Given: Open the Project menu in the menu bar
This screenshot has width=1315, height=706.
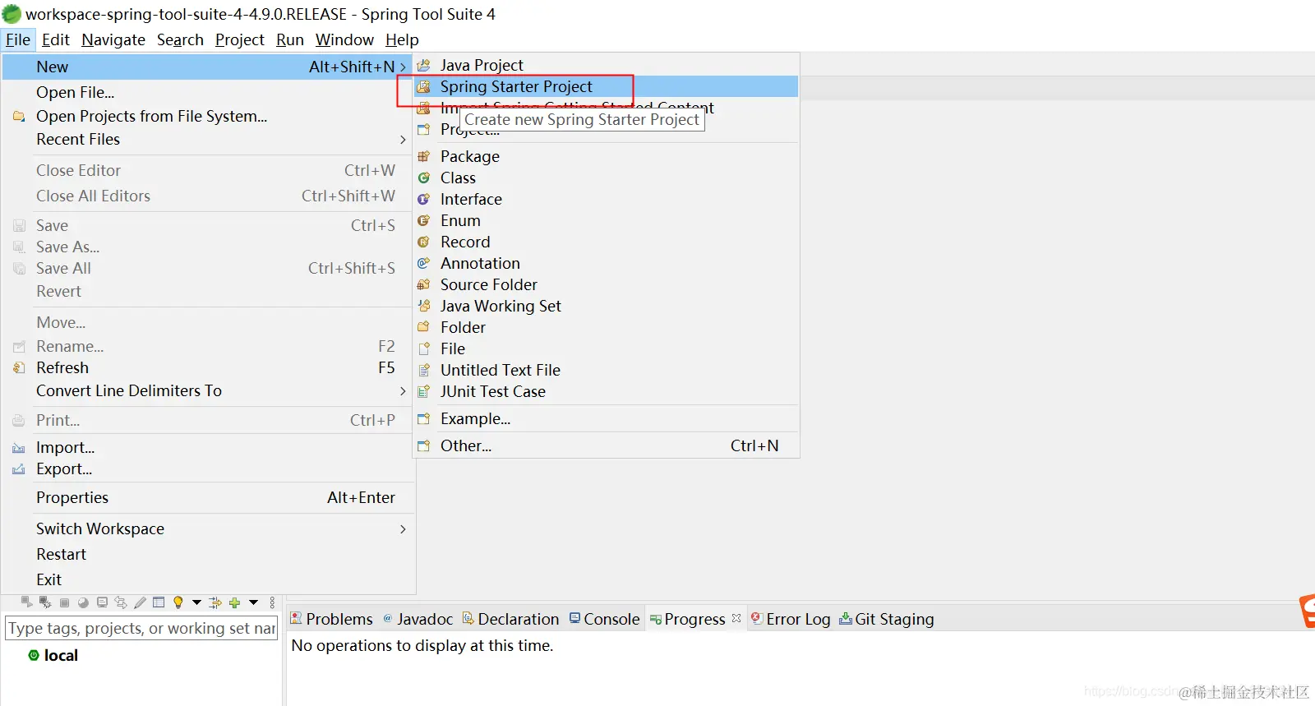Looking at the screenshot, I should pyautogui.click(x=240, y=39).
